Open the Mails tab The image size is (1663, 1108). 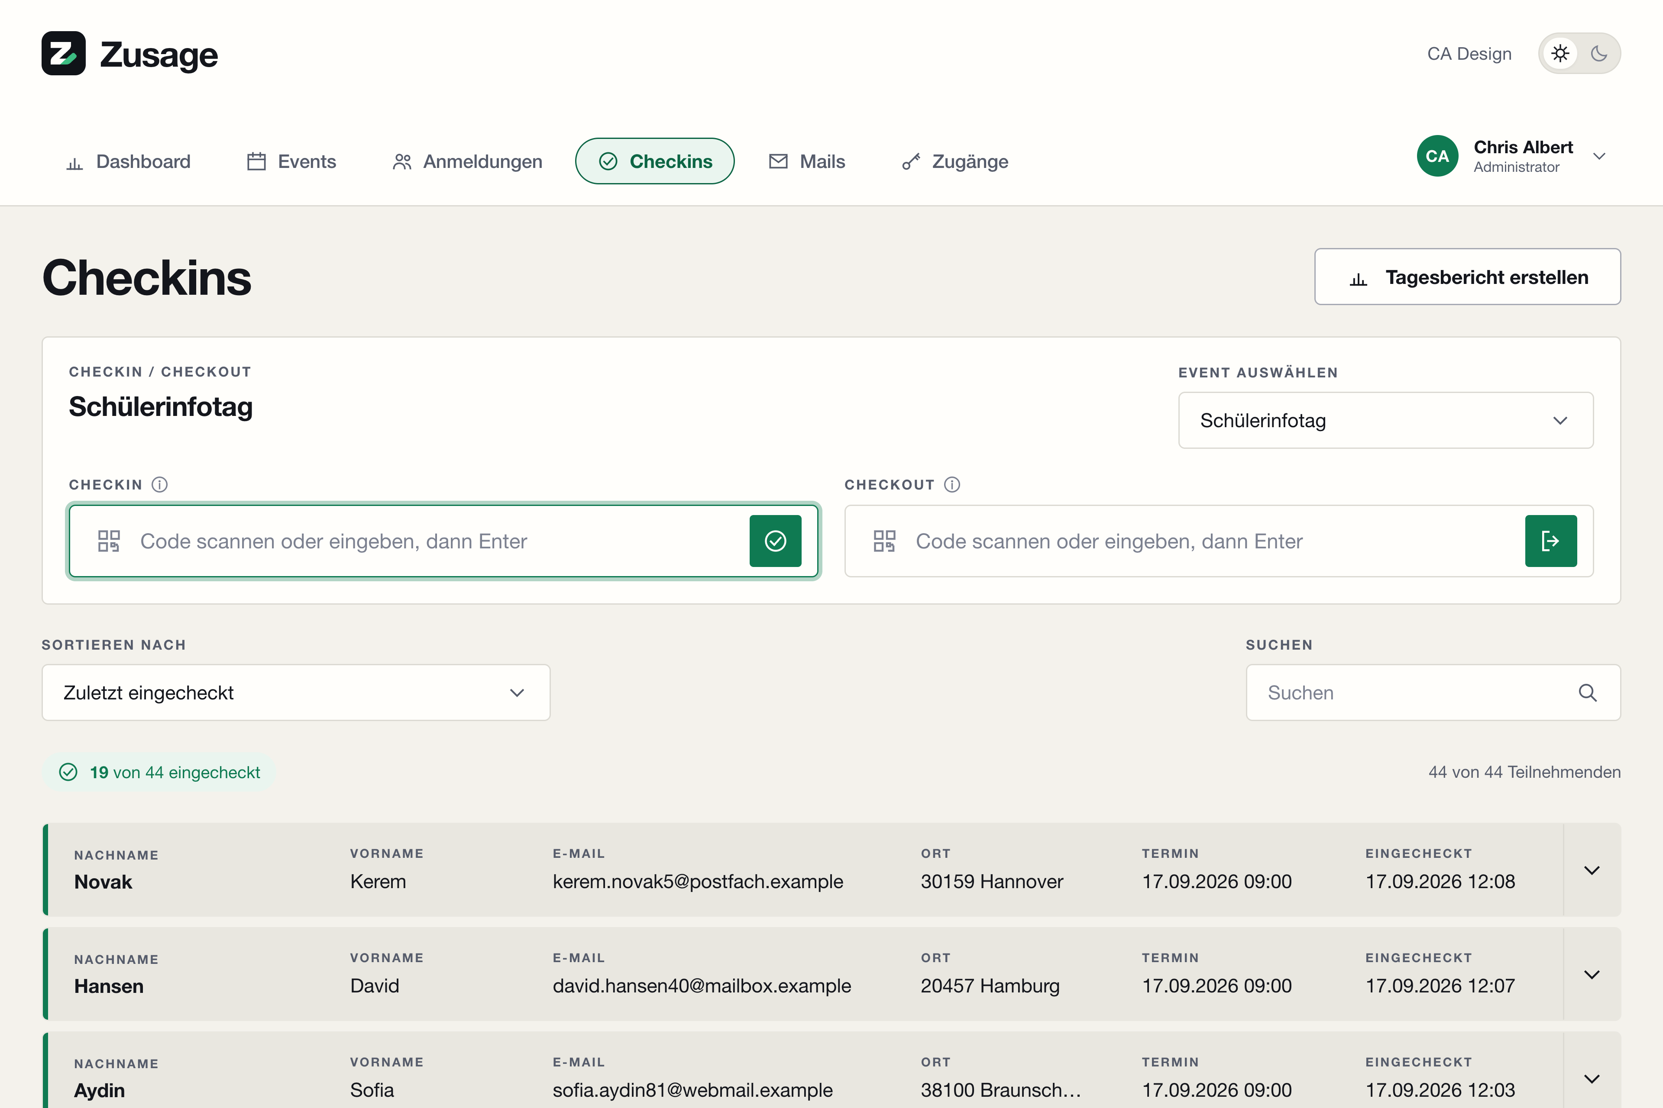pyautogui.click(x=807, y=162)
